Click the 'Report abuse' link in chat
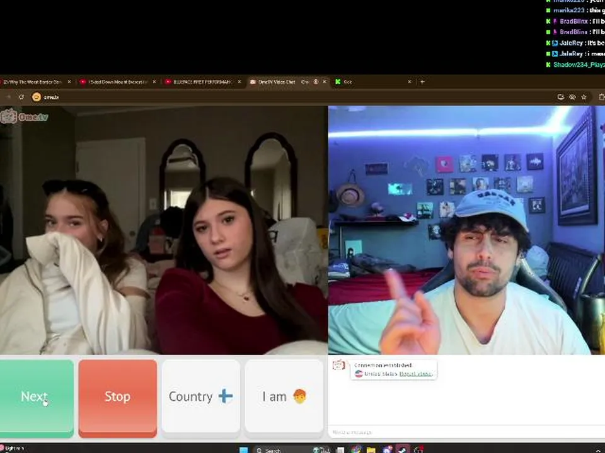Image resolution: width=605 pixels, height=453 pixels. (415, 374)
